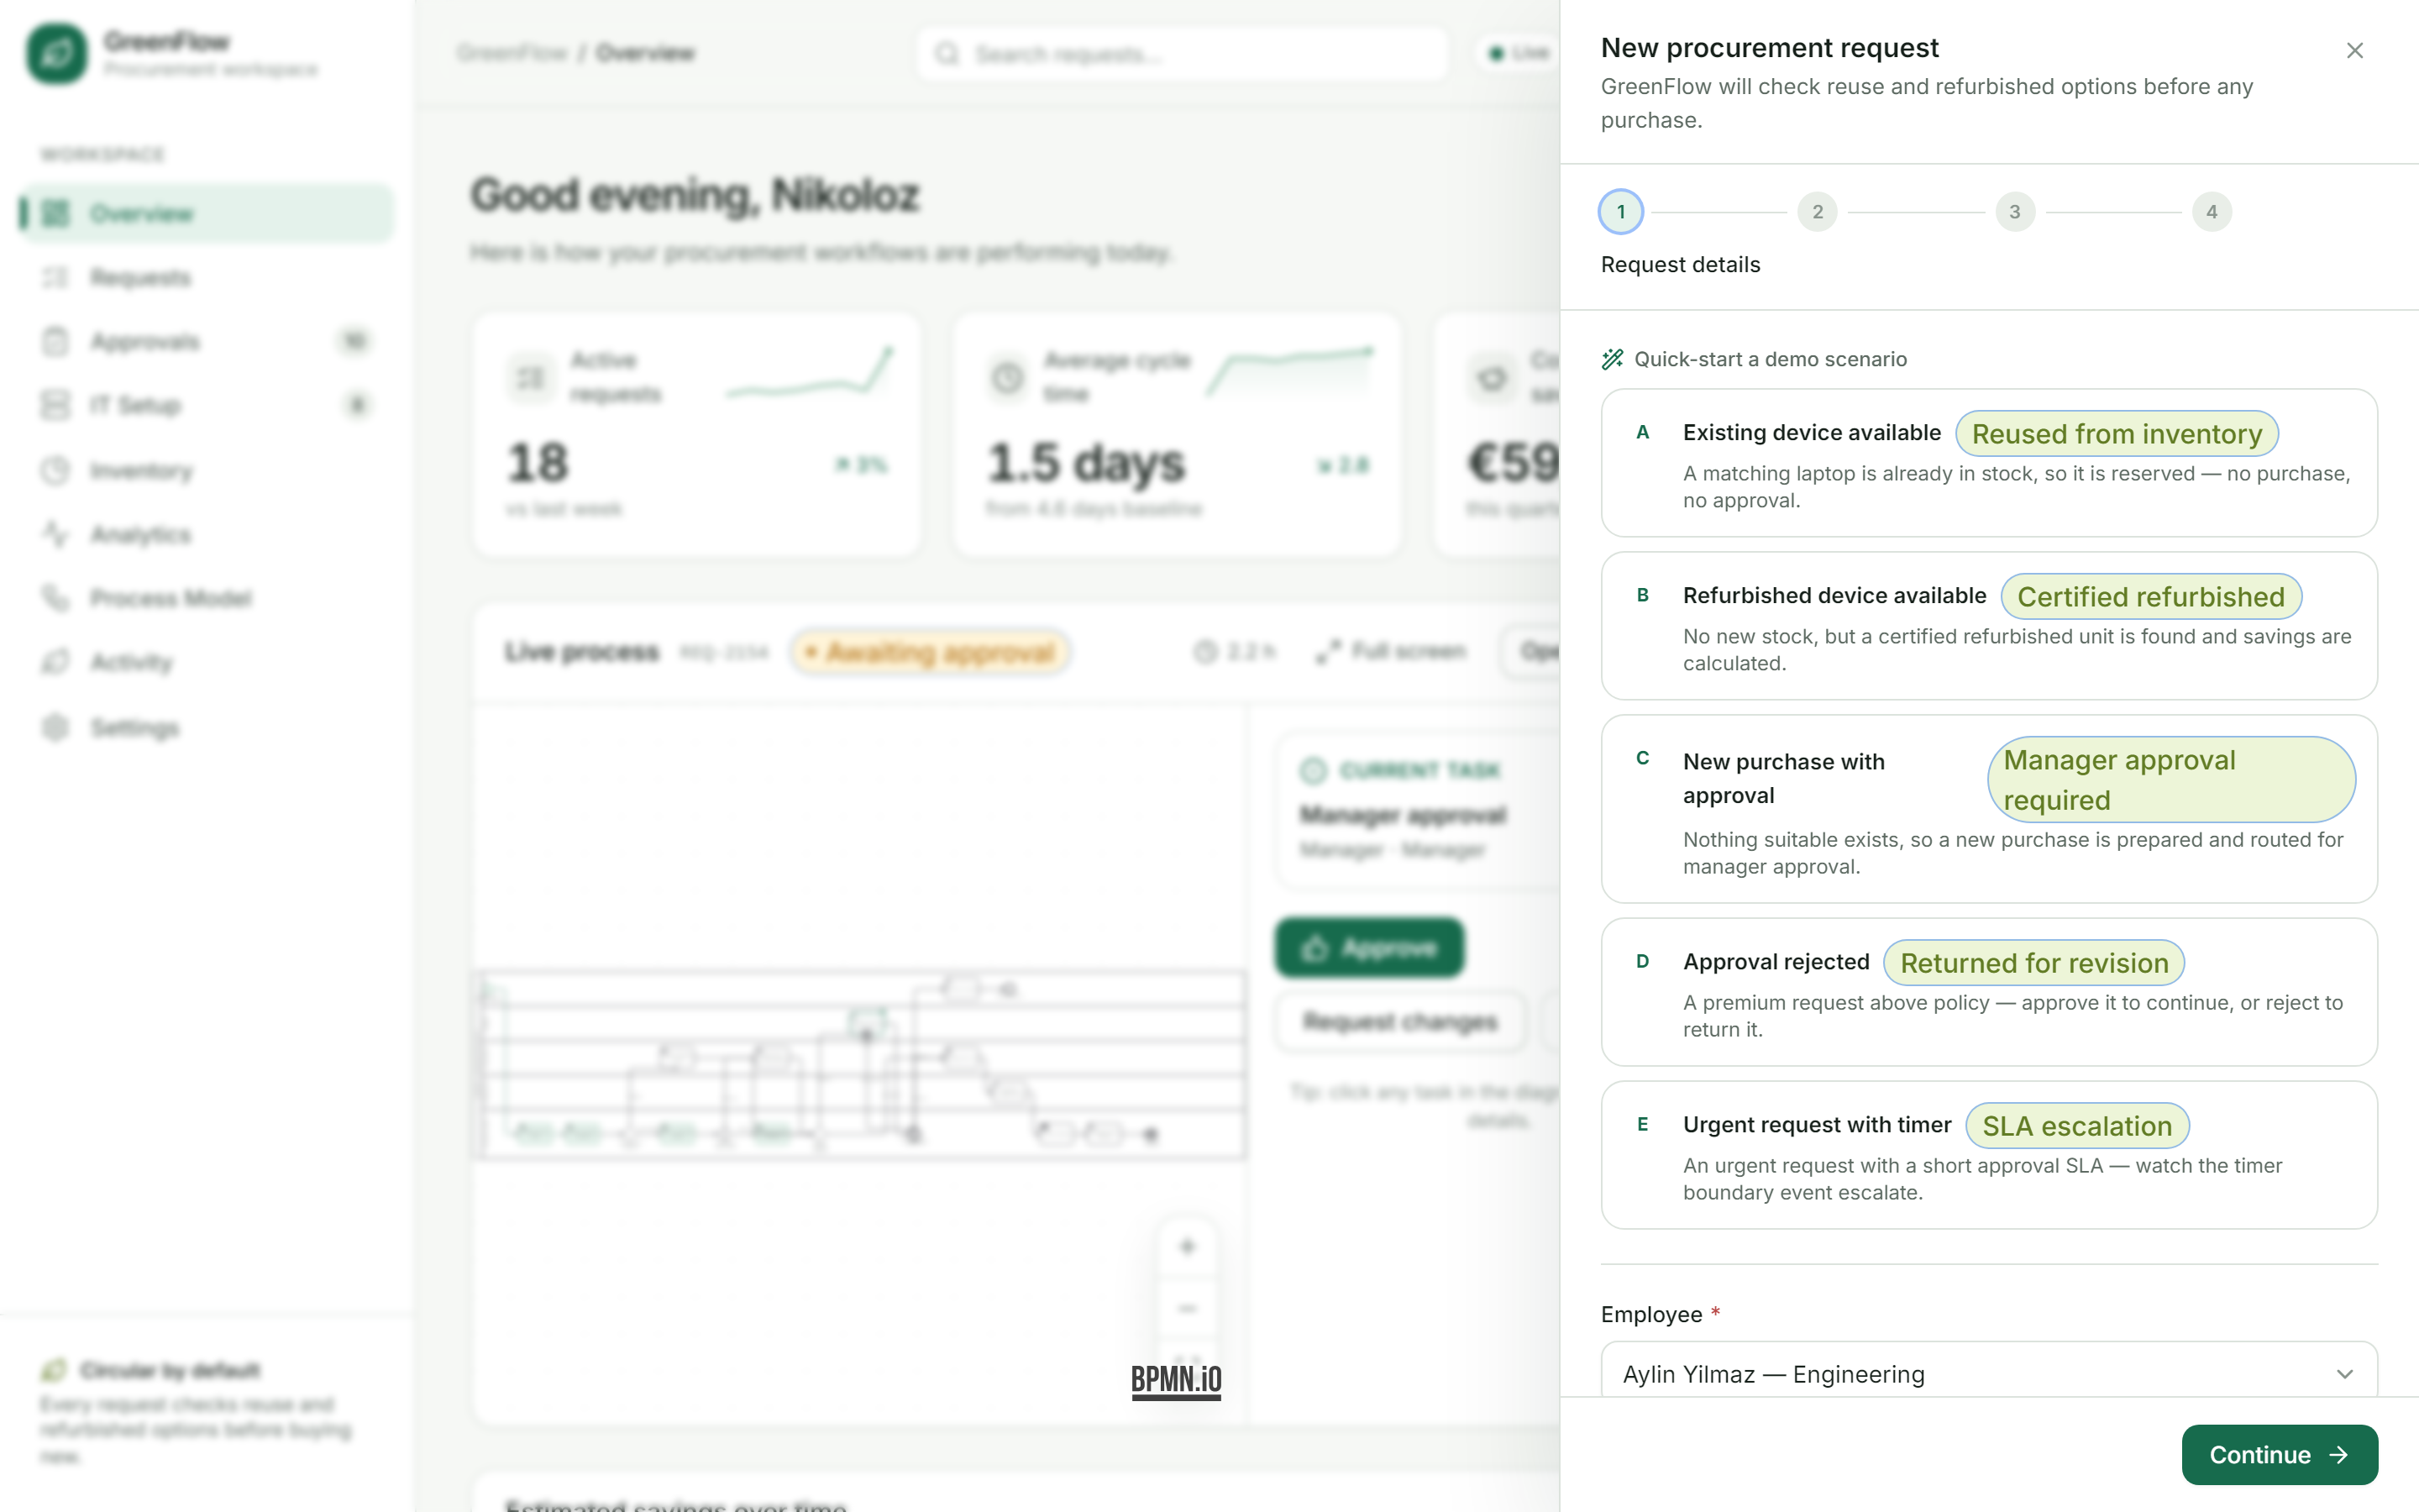Screen dimensions: 2419x1512
Task: Choose scenario A Existing device available
Action: pyautogui.click(x=1988, y=463)
